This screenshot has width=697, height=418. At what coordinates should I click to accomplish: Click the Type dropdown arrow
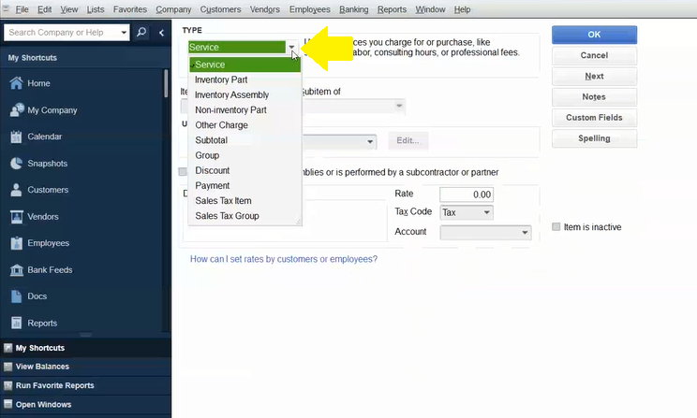[291, 47]
